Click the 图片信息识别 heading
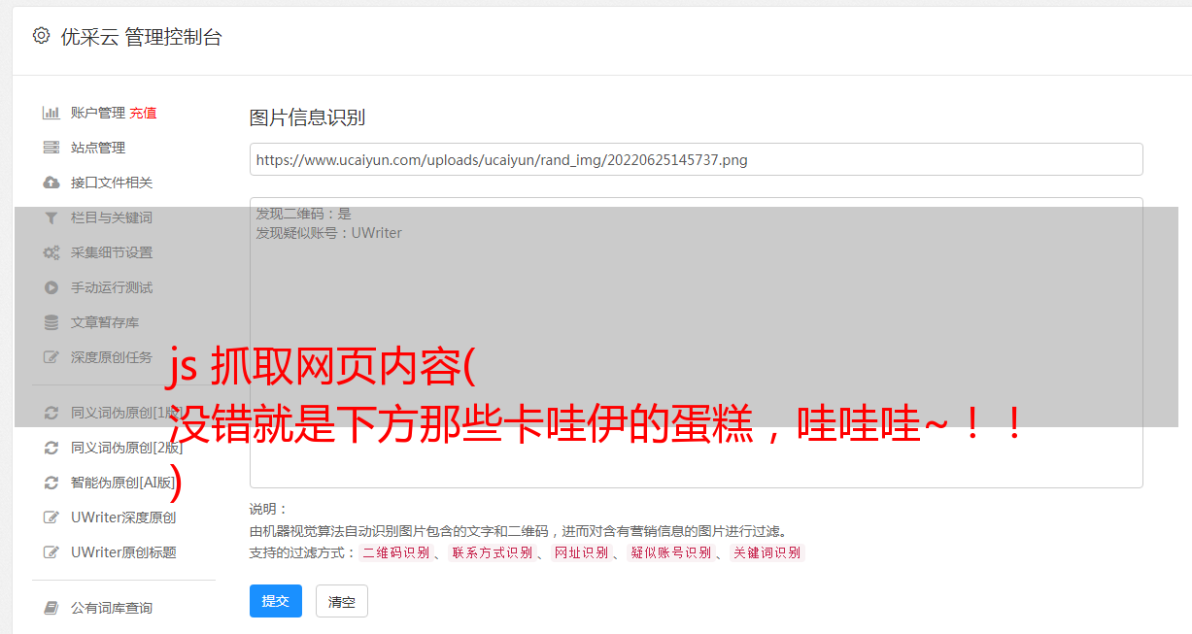The width and height of the screenshot is (1192, 634). point(307,117)
